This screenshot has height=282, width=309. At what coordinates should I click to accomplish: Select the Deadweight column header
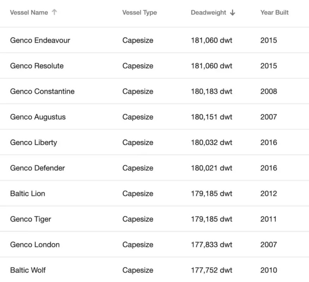point(208,12)
